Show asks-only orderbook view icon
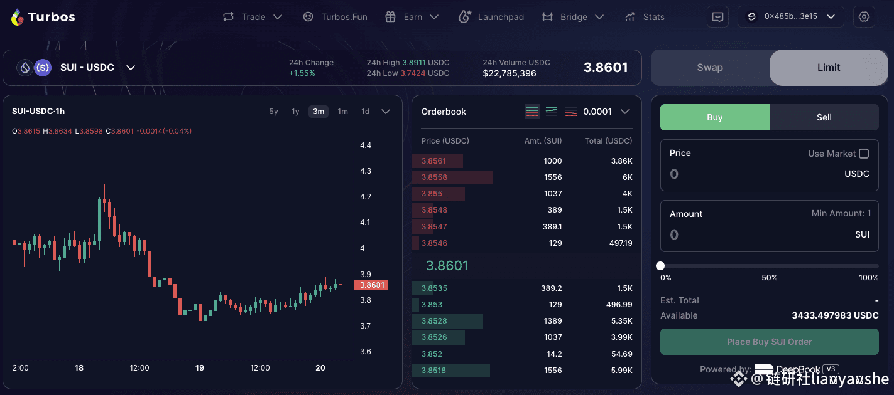Image resolution: width=894 pixels, height=395 pixels. (571, 112)
